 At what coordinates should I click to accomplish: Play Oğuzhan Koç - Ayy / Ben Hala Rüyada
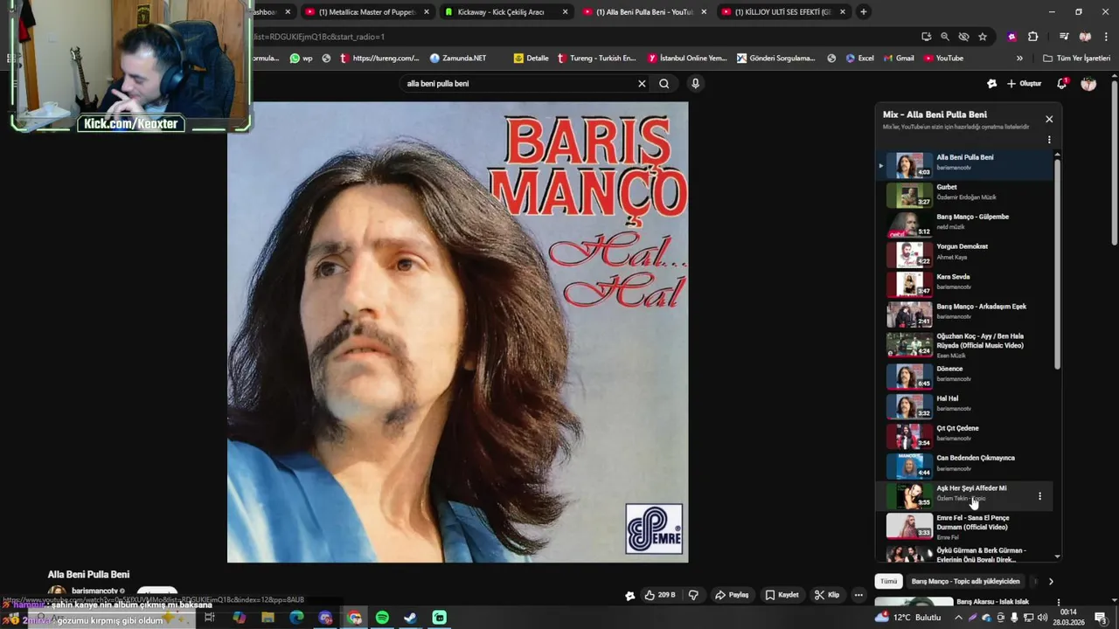[x=966, y=344]
